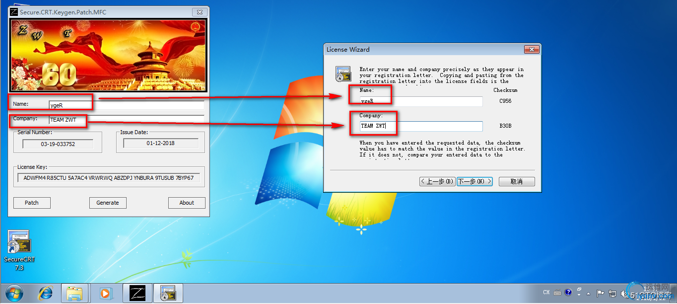Image resolution: width=677 pixels, height=304 pixels.
Task: Click the keygen Z icon in title bar
Action: (x=14, y=12)
